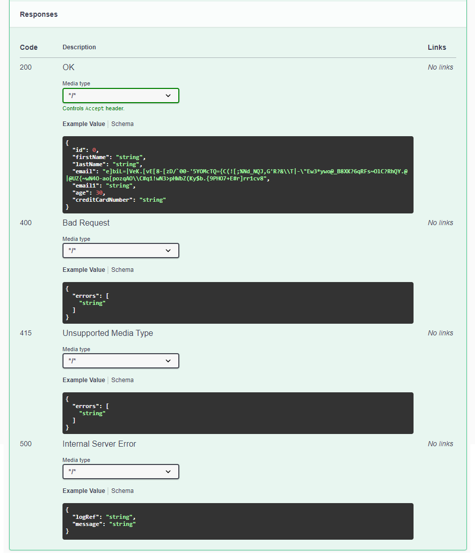View Schema for 415 Unsupported Media Type
The image size is (475, 559).
[122, 380]
